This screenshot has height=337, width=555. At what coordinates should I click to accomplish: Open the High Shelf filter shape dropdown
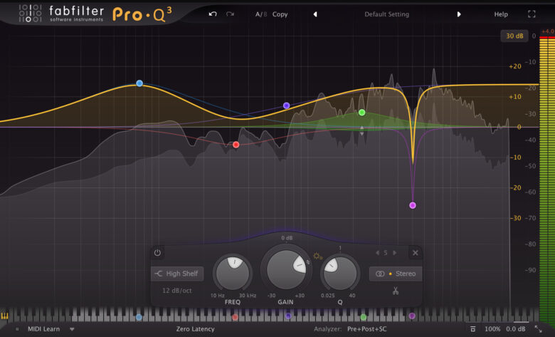click(x=177, y=274)
